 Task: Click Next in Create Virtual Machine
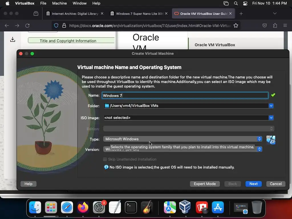[x=254, y=184]
